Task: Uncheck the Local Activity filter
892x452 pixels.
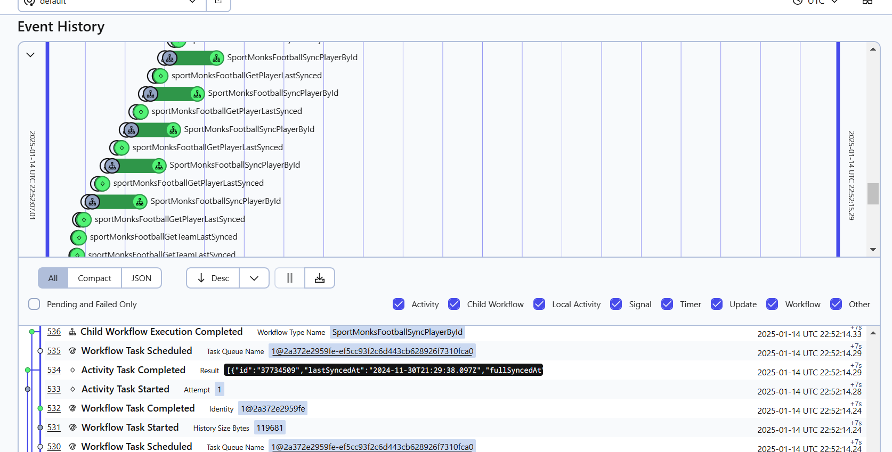Action: click(539, 304)
